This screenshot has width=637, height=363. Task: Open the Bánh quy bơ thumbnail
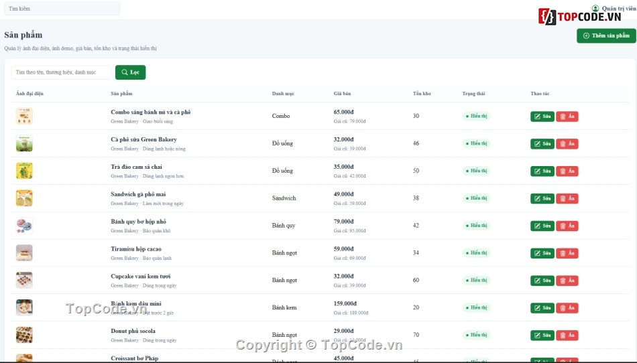24,226
